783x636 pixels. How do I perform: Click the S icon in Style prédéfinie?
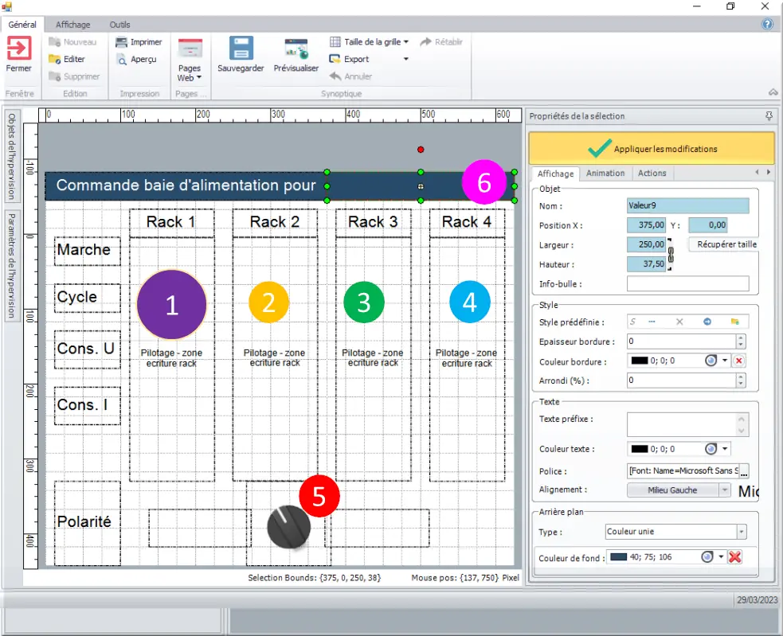click(633, 322)
